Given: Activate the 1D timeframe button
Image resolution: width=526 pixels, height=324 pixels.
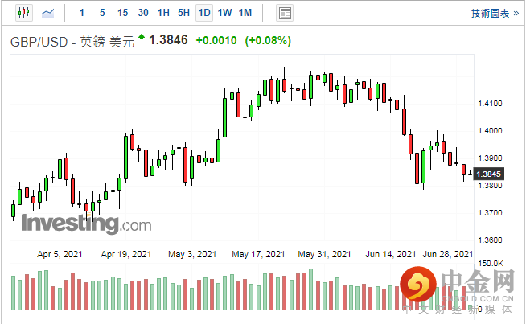Looking at the screenshot, I should (x=204, y=13).
